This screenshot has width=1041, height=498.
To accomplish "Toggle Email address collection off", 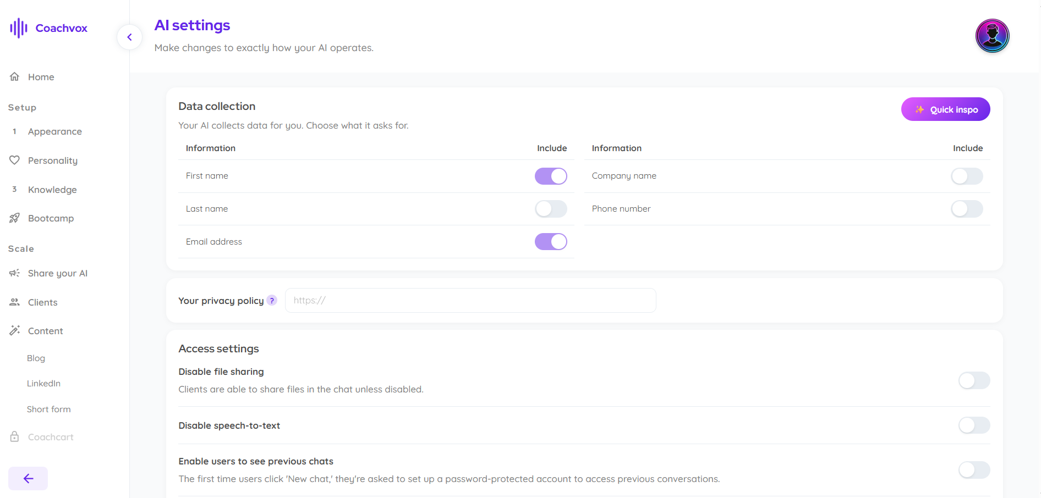I will click(551, 242).
